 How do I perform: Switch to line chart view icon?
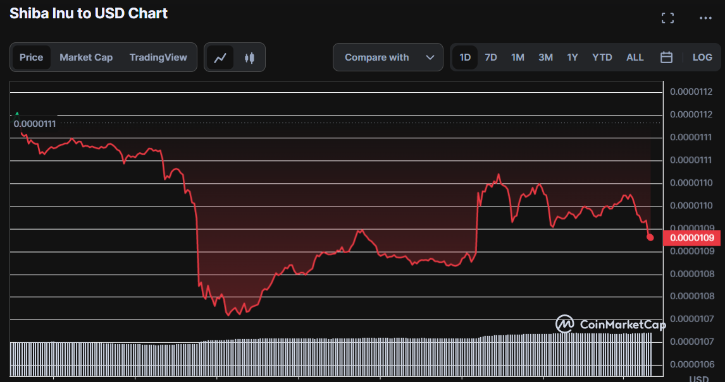click(x=220, y=57)
